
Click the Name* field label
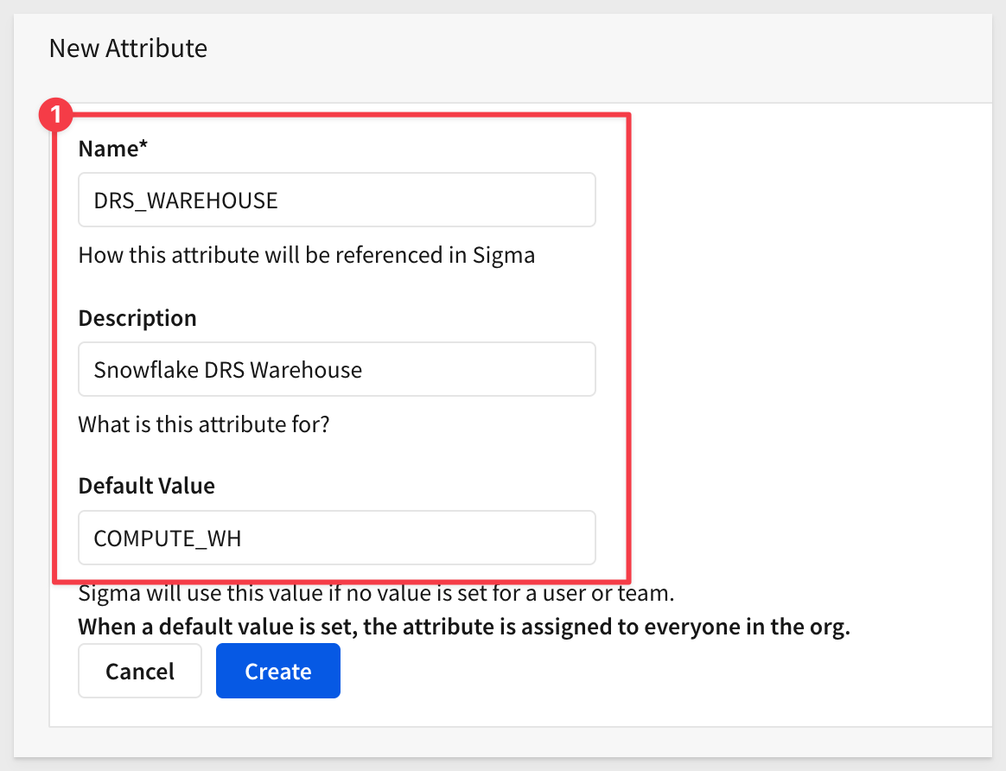113,149
